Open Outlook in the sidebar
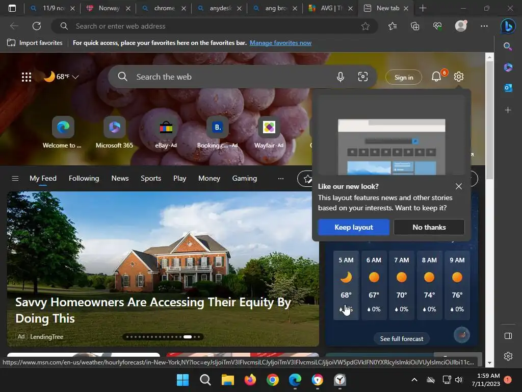The height and width of the screenshot is (392, 522). (x=508, y=88)
